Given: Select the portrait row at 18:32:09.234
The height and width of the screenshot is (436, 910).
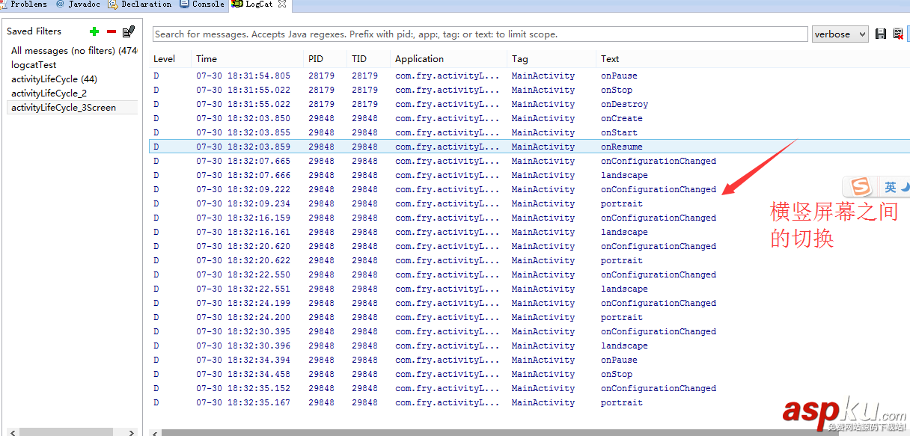Looking at the screenshot, I should pos(530,203).
